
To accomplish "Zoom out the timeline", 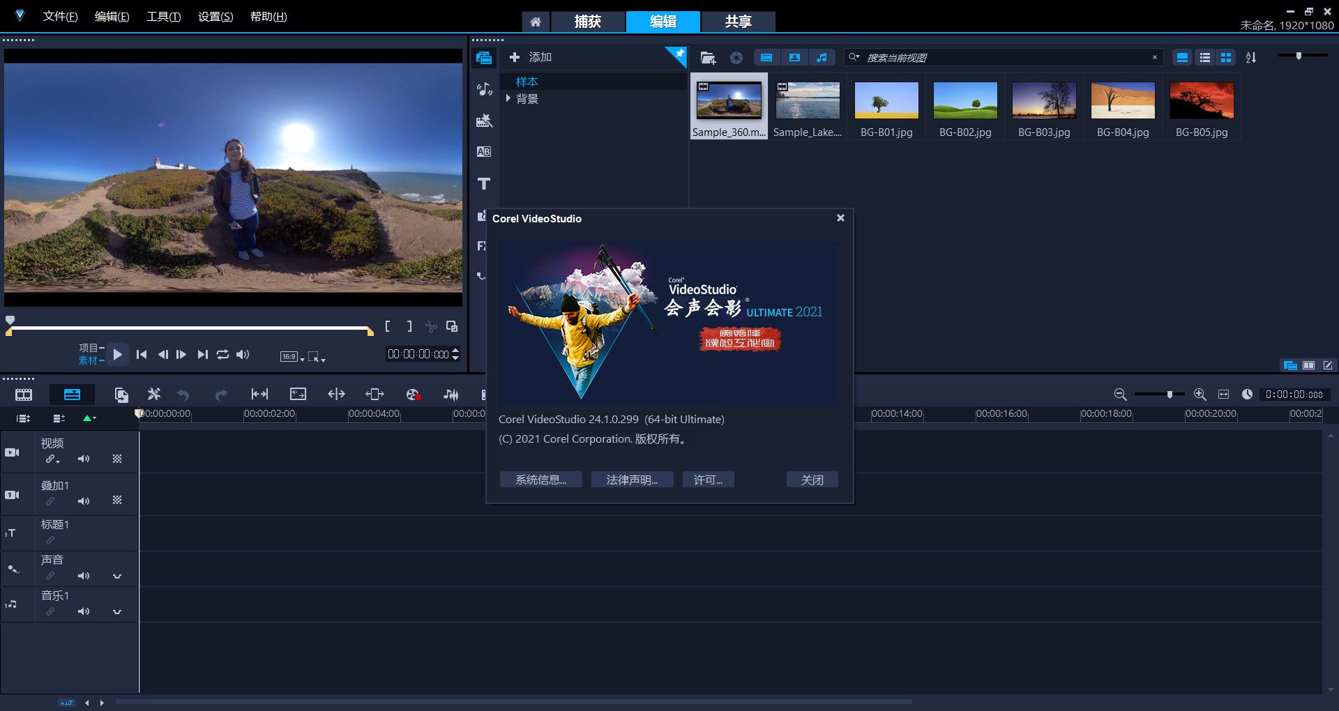I will tap(1120, 395).
